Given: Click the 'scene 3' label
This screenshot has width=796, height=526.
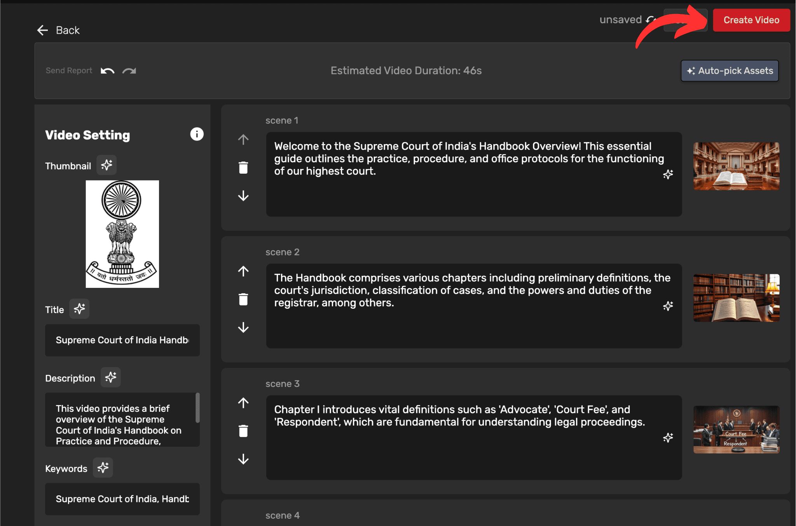Looking at the screenshot, I should pyautogui.click(x=283, y=384).
